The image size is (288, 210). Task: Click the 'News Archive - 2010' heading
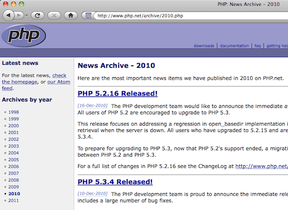[117, 66]
